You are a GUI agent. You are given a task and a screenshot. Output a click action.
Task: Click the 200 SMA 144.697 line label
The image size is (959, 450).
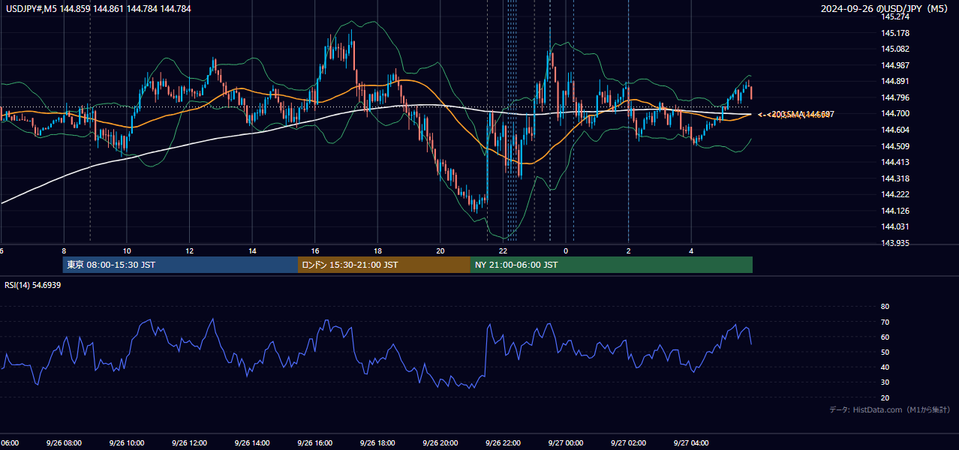pyautogui.click(x=802, y=114)
